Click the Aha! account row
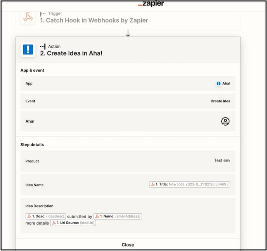The height and width of the screenshot is (251, 267). tap(128, 121)
